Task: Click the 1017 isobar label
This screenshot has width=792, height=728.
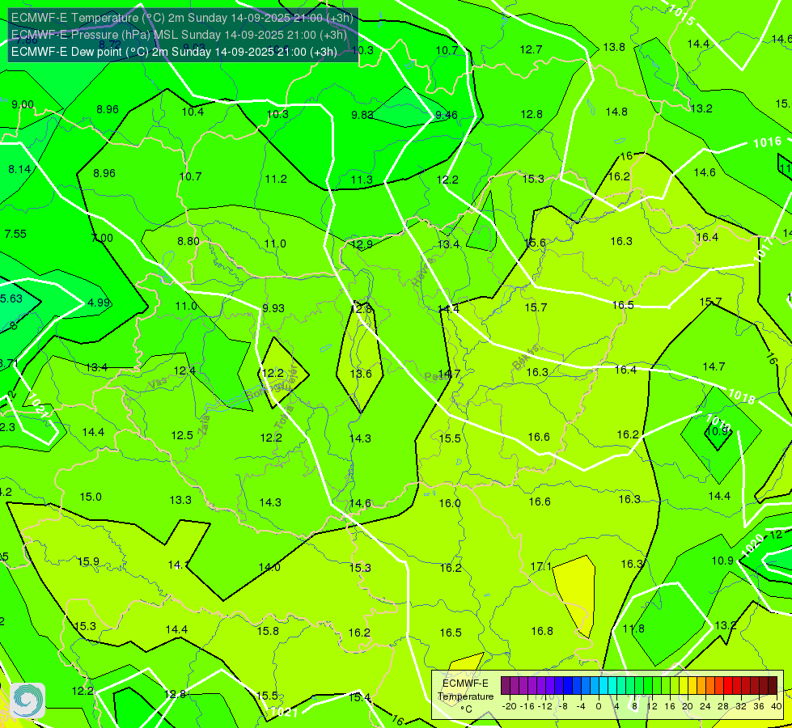Action: [764, 250]
